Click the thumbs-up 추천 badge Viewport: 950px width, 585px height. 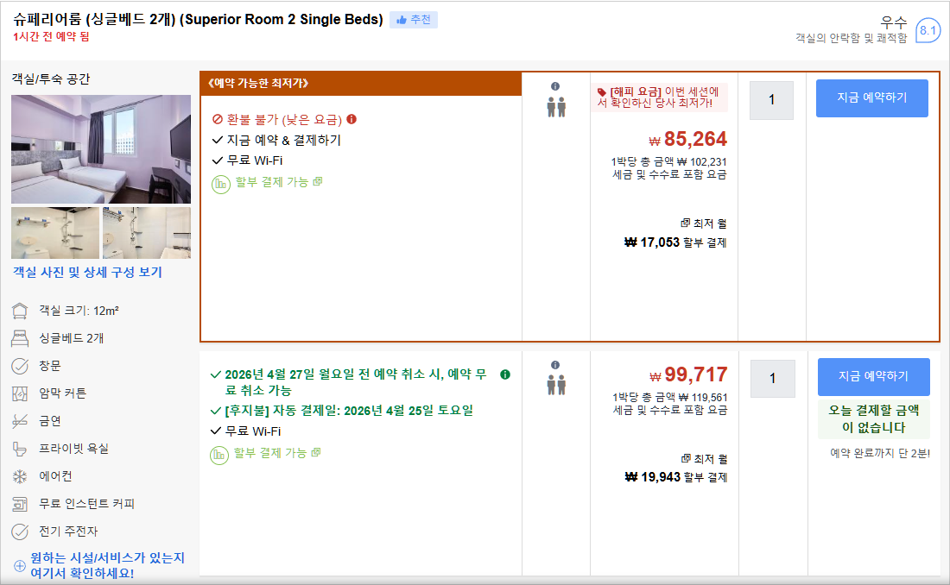point(413,20)
